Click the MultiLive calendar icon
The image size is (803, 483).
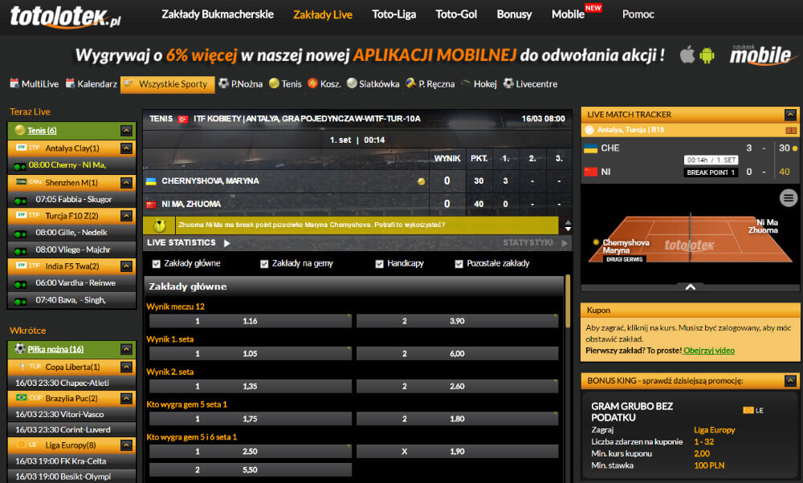14,83
